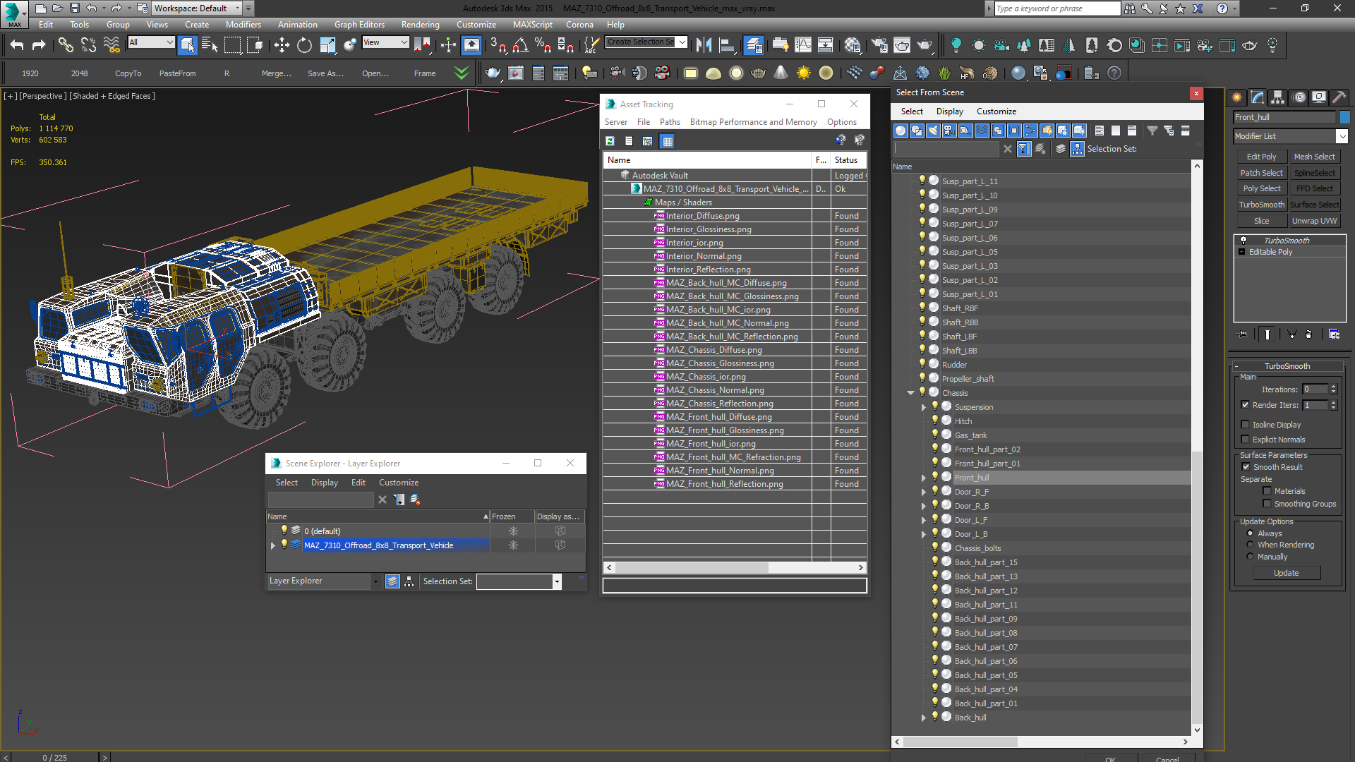Open the View reference coordinate dropdown

click(385, 42)
